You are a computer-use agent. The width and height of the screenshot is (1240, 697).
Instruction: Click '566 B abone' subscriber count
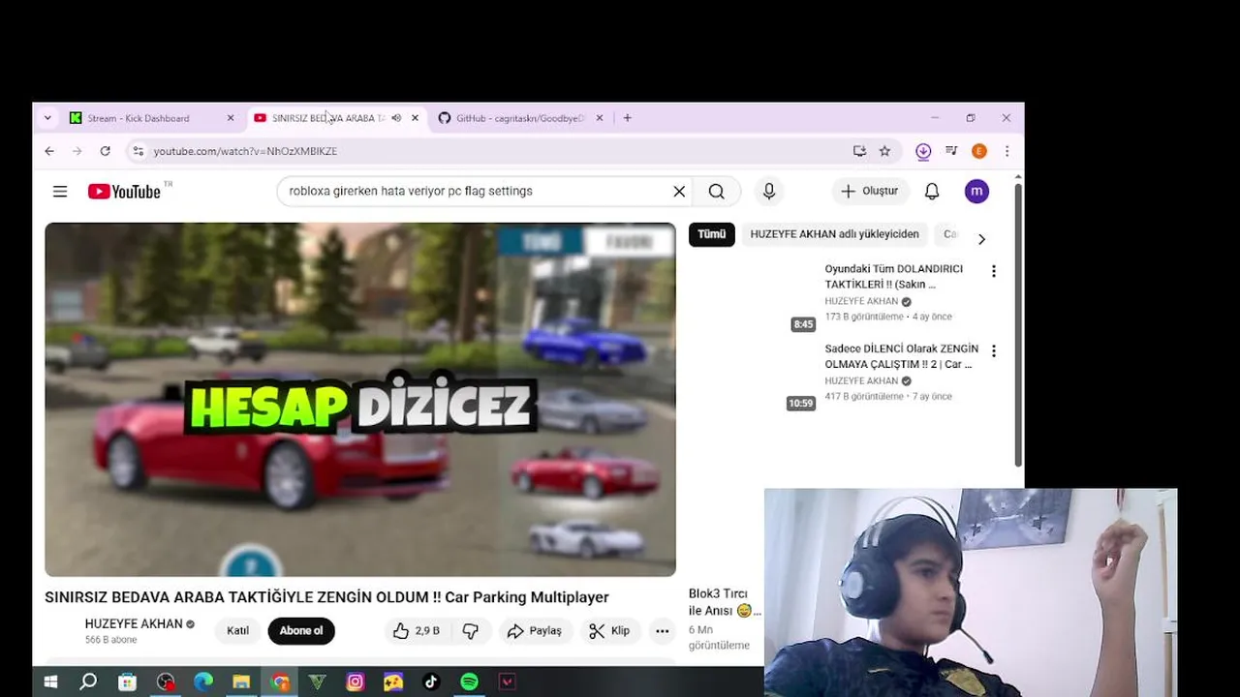click(x=110, y=640)
